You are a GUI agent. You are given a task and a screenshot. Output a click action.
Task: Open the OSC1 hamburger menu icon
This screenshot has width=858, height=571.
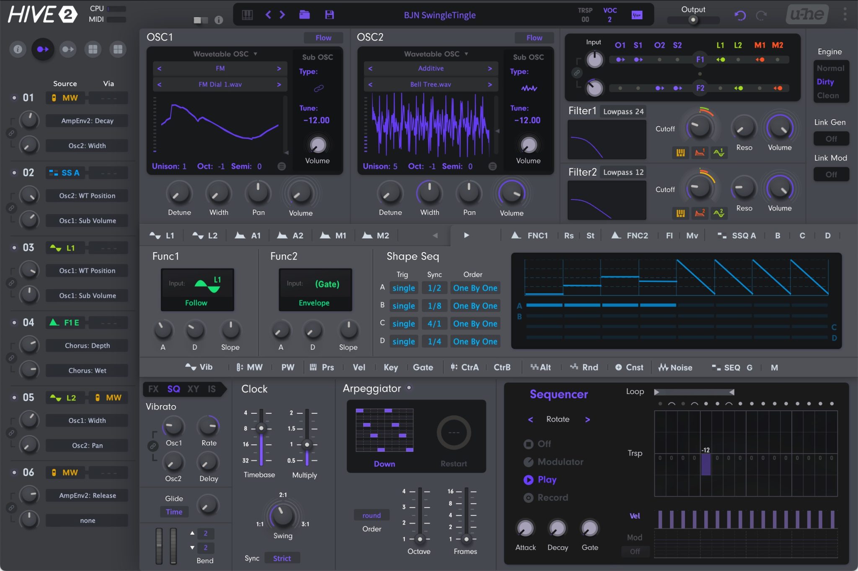coord(282,166)
